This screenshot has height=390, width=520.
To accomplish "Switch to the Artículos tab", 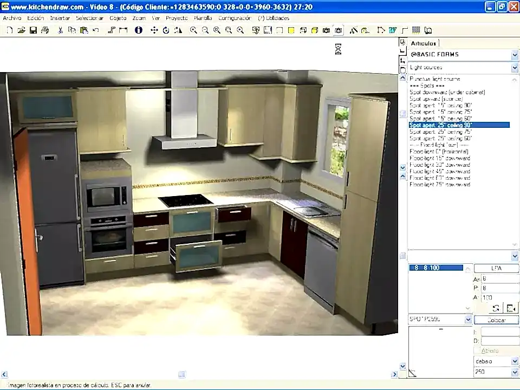I will click(424, 43).
